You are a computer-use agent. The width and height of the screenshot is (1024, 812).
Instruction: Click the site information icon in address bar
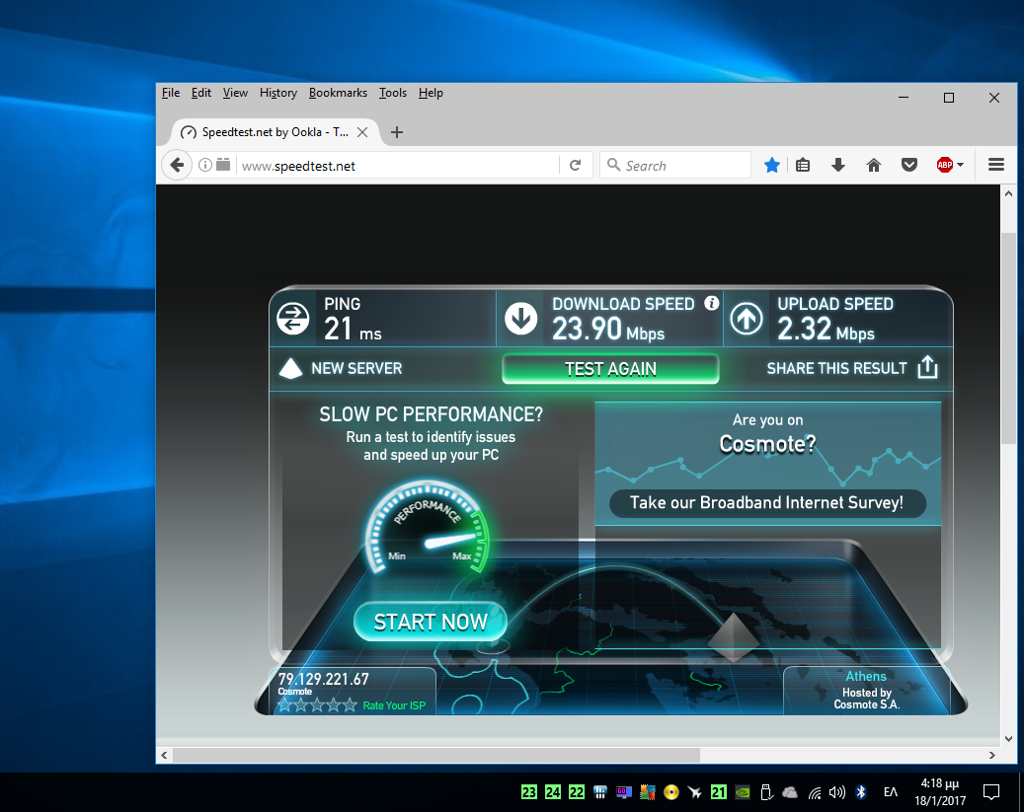(205, 165)
